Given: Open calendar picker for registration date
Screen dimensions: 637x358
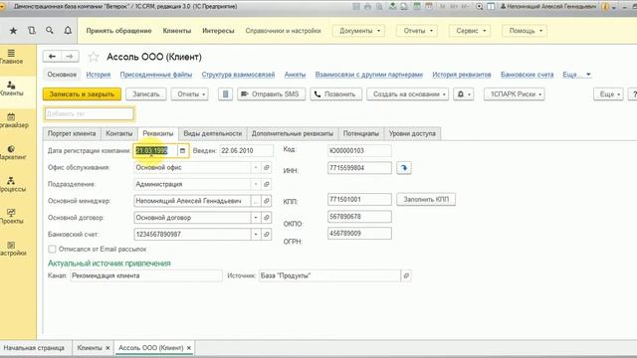Looking at the screenshot, I should [182, 150].
